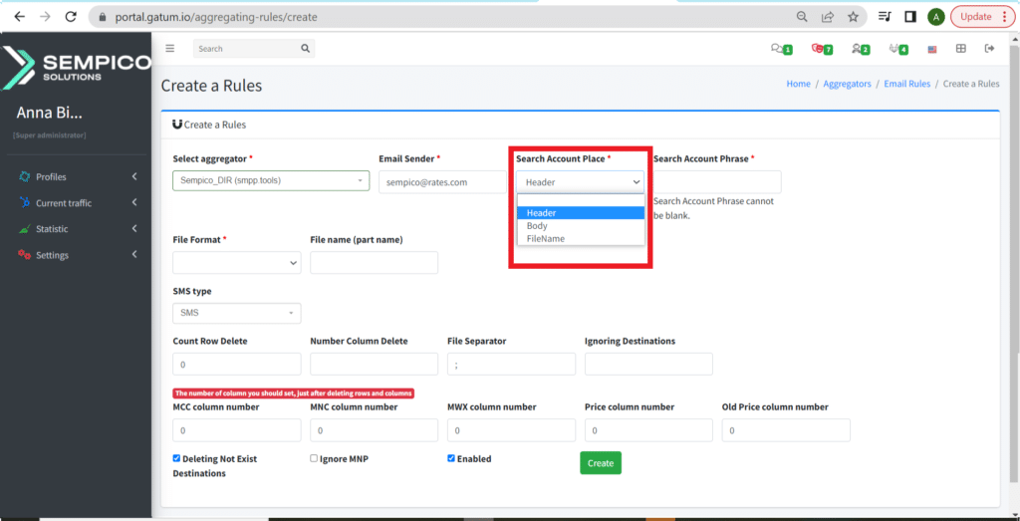Open the red alerts icon with badge 7
Image resolution: width=1020 pixels, height=521 pixels.
point(822,49)
